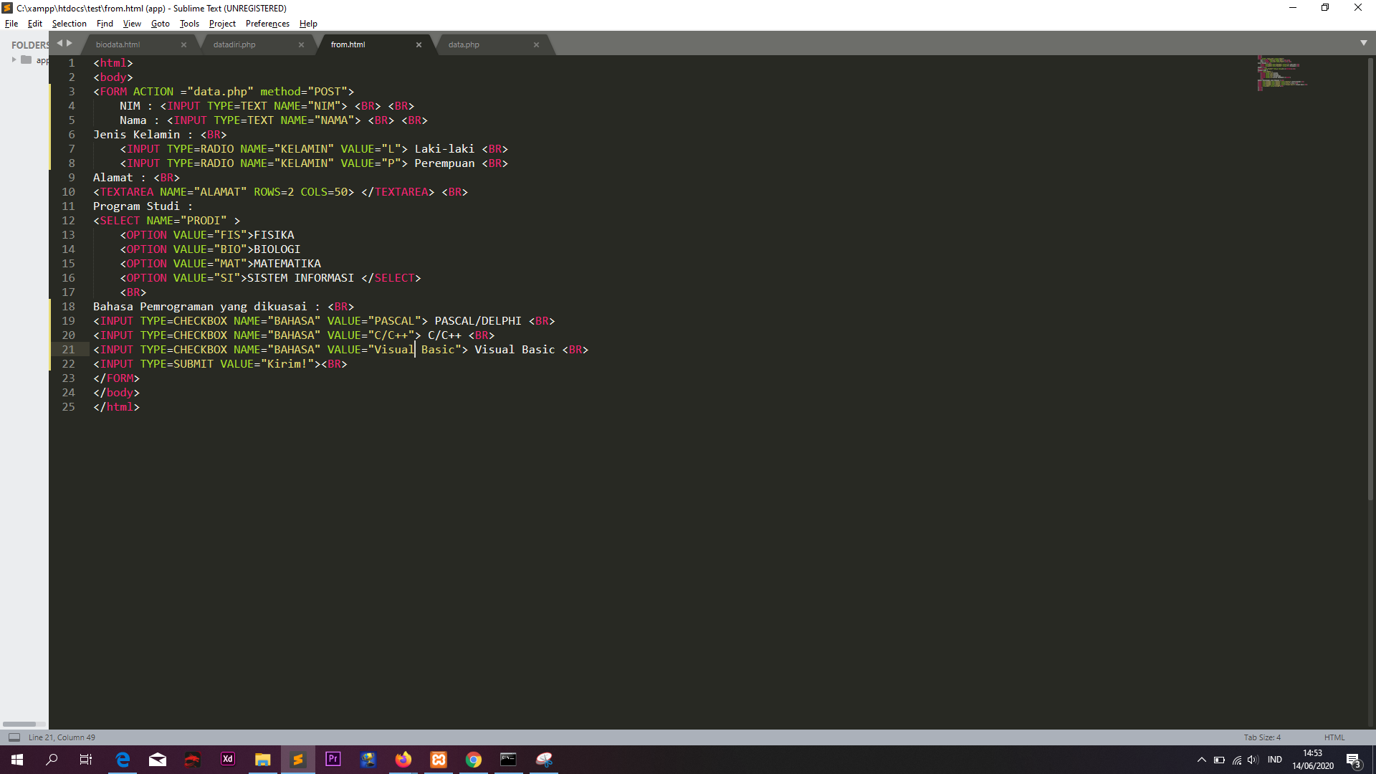Image resolution: width=1376 pixels, height=774 pixels.
Task: Click the Sublime Text taskbar icon
Action: [298, 760]
